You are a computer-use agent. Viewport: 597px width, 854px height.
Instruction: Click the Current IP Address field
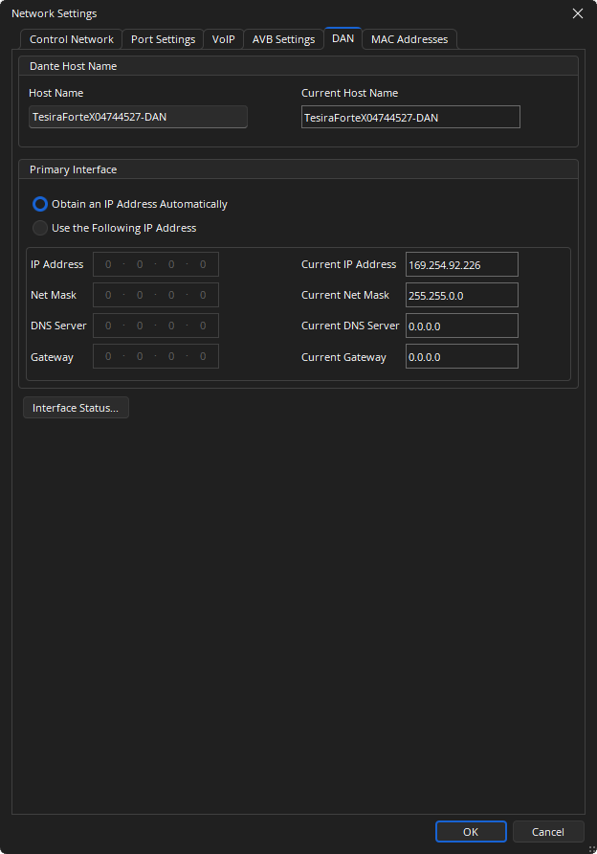tap(461, 264)
